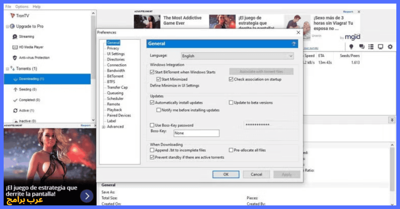Click the lightbulb icon in main toolbar
400x209 pixels.
click(x=351, y=47)
